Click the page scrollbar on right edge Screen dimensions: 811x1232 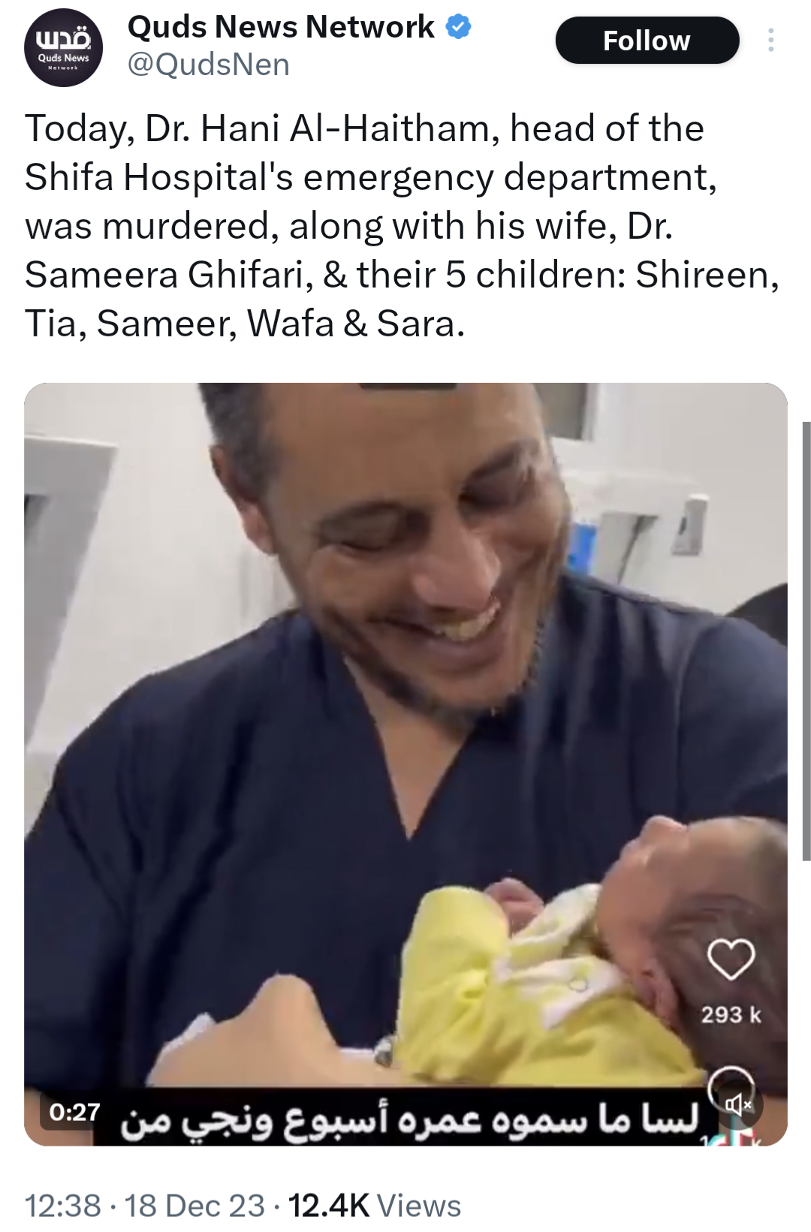(x=806, y=638)
